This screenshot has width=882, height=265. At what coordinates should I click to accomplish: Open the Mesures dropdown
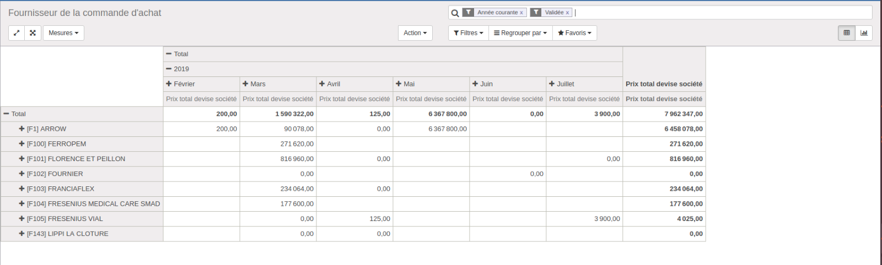(x=63, y=33)
